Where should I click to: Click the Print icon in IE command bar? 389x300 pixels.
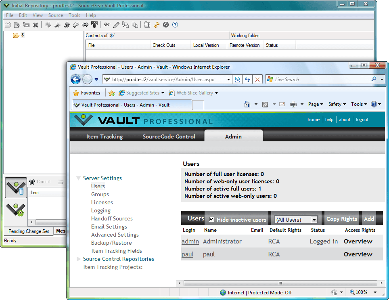click(x=293, y=104)
